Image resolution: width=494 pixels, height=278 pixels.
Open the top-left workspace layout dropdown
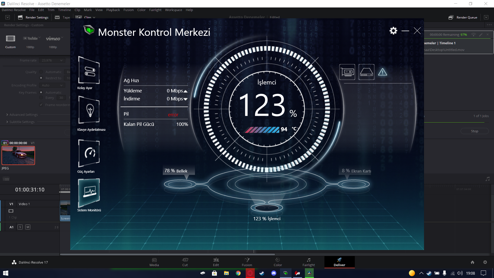point(7,17)
